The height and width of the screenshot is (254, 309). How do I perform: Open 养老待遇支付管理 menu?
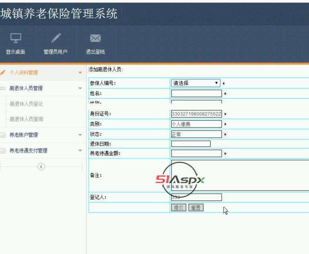pyautogui.click(x=43, y=151)
